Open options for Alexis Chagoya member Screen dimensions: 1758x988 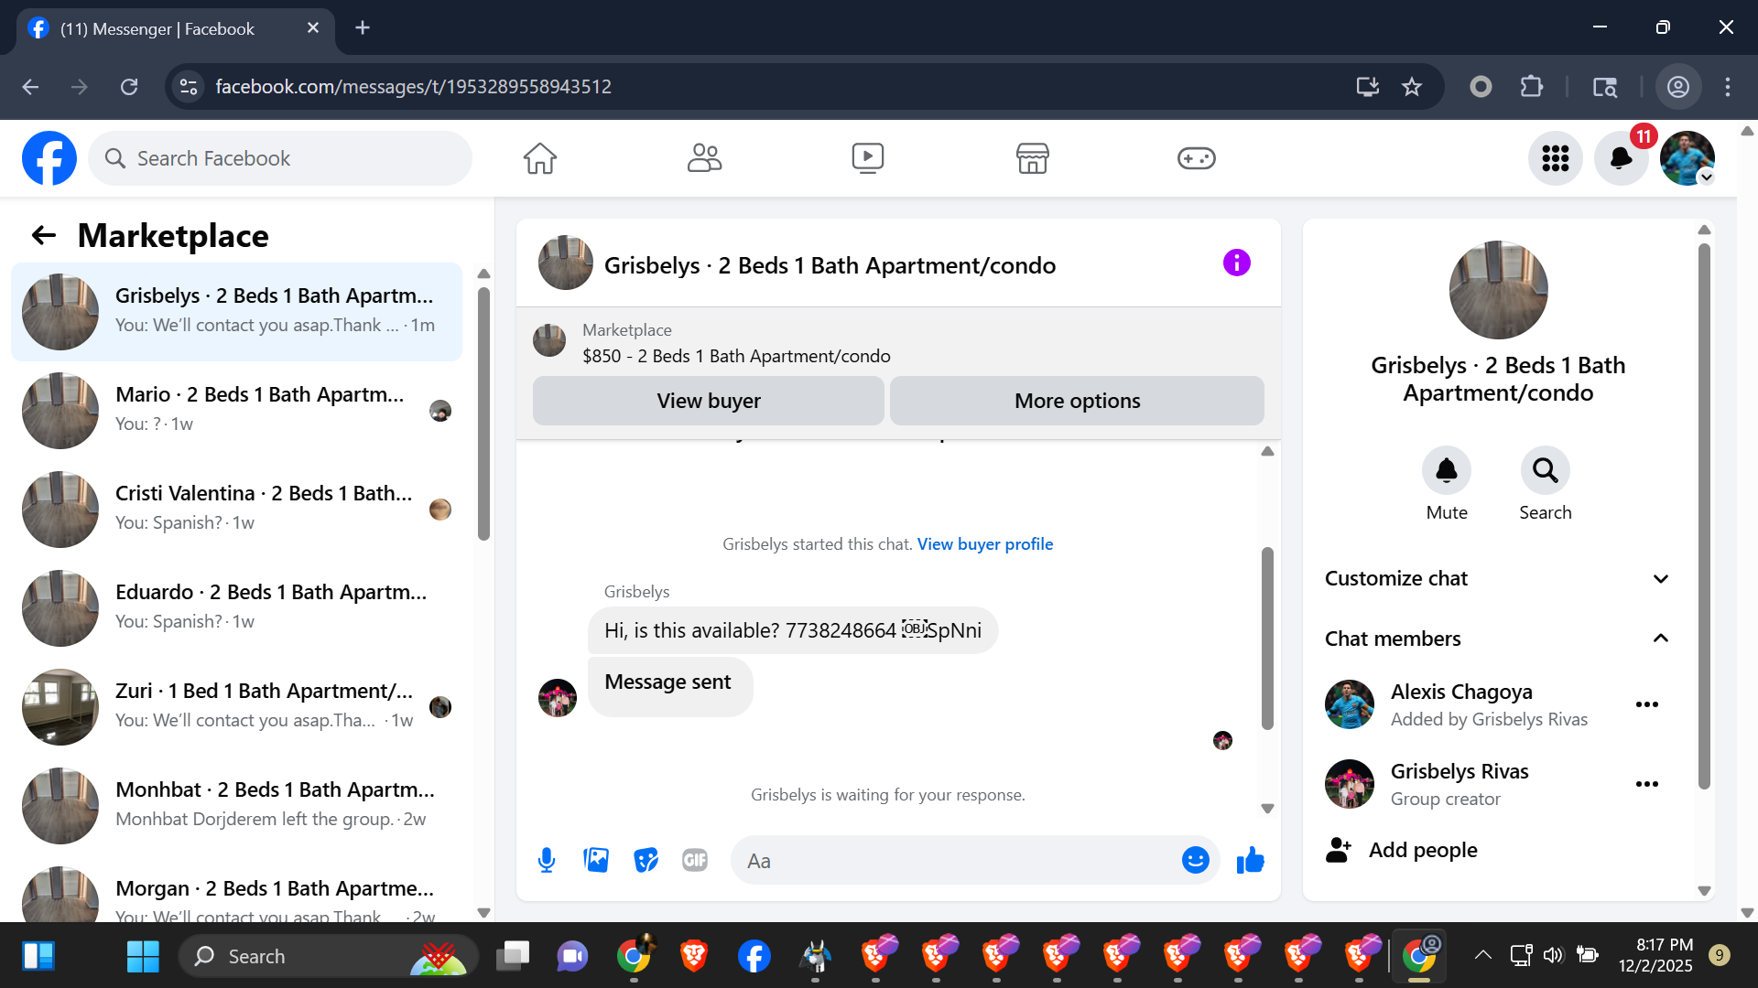tap(1646, 704)
